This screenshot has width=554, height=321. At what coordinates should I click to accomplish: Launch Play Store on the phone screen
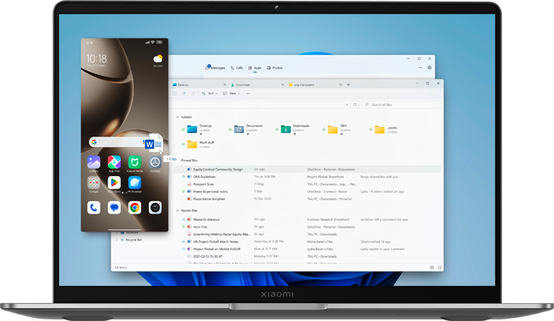click(x=114, y=183)
